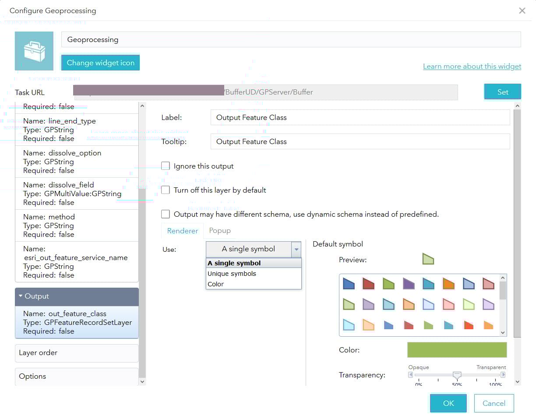Pick the pale lavender symbol ending second row
This screenshot has height=419, width=536.
(x=488, y=304)
